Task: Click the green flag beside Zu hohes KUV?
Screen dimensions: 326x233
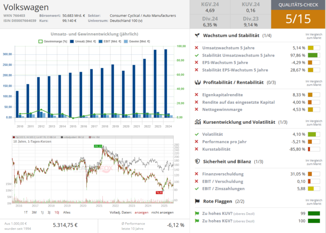Action: tap(197, 213)
